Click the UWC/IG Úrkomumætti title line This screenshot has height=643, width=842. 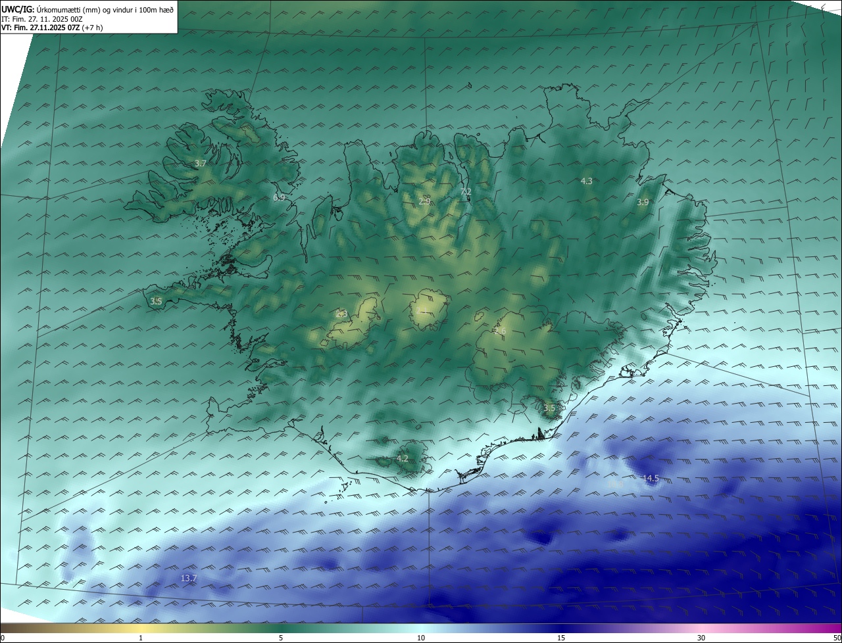pyautogui.click(x=87, y=10)
